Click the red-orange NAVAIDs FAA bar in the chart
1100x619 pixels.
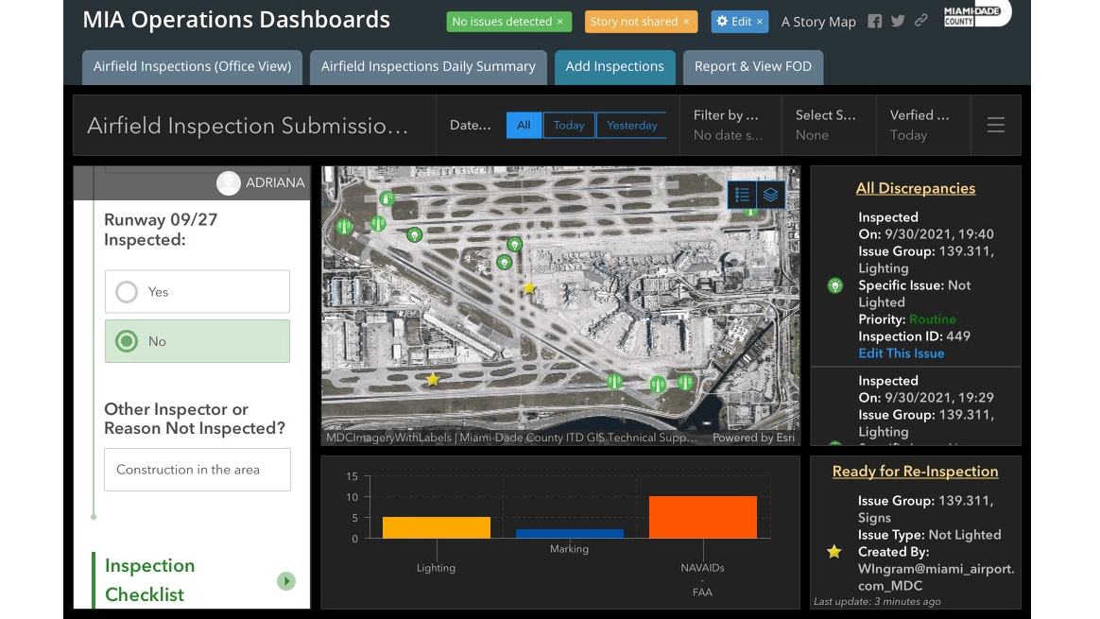pyautogui.click(x=702, y=517)
